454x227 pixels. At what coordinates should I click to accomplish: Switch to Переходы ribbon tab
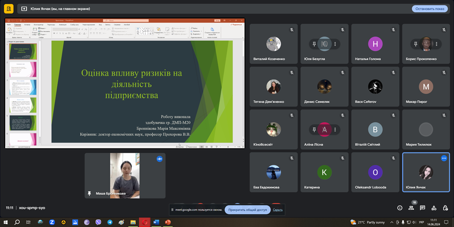tap(51, 25)
